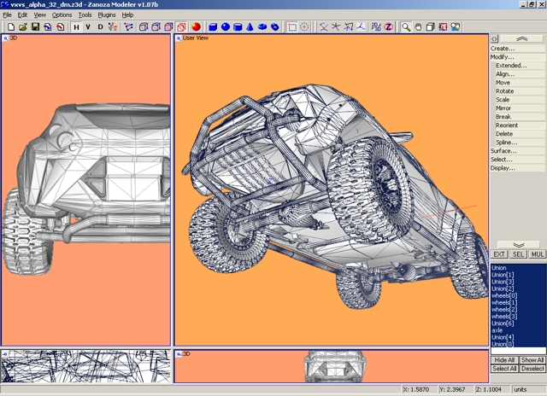547x396 pixels.
Task: Select the magnifier Zoom tool
Action: [x=407, y=27]
